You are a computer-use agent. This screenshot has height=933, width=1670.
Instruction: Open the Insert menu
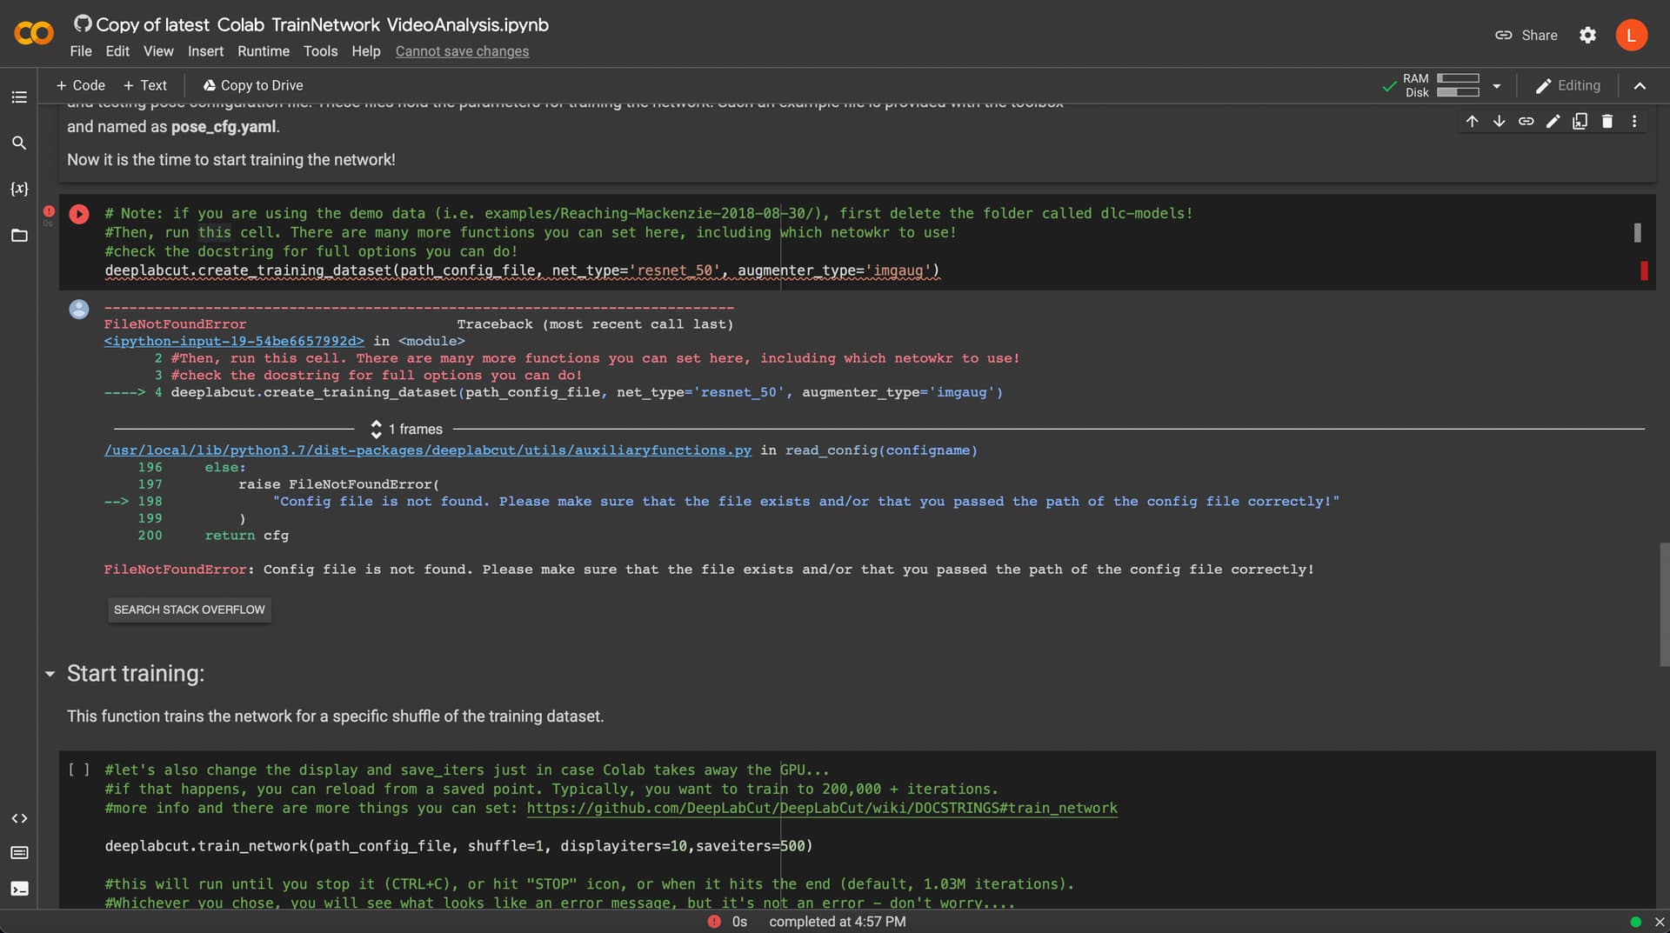click(205, 51)
